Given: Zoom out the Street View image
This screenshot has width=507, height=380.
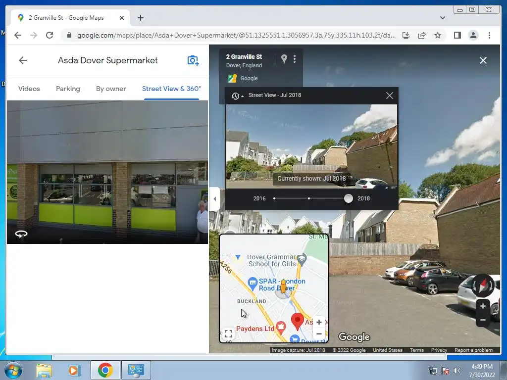Looking at the screenshot, I should [483, 320].
